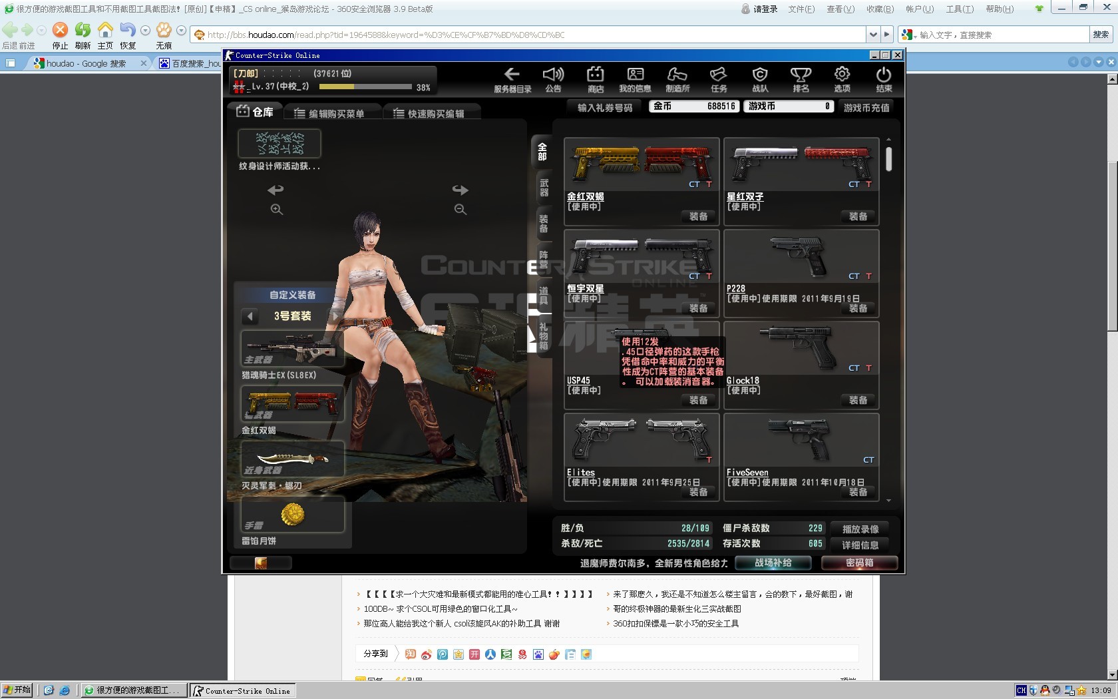Click the 无痕 paw print icon
The height and width of the screenshot is (699, 1118).
pos(164,30)
